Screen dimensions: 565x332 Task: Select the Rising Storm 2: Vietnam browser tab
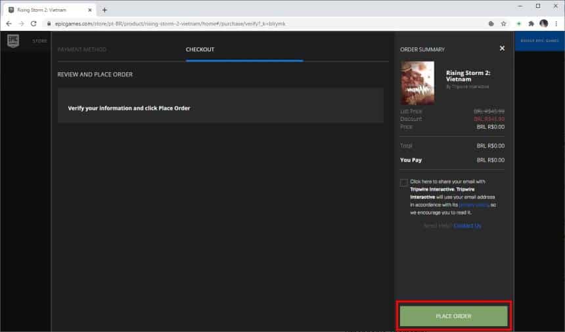pyautogui.click(x=50, y=10)
